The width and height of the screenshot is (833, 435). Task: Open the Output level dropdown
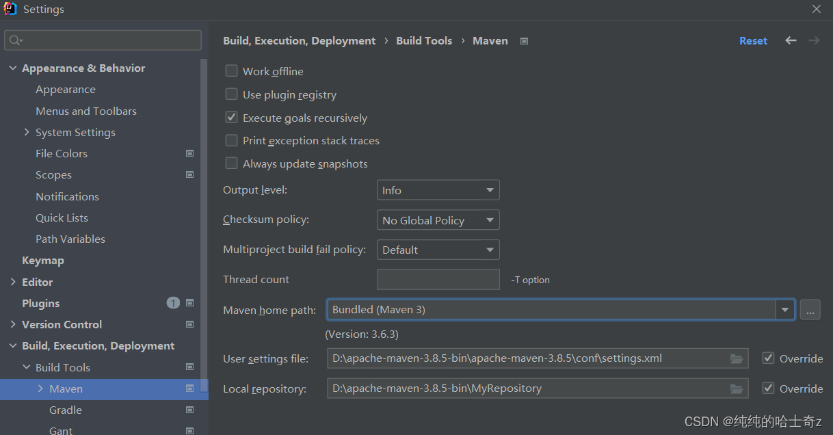coord(438,190)
